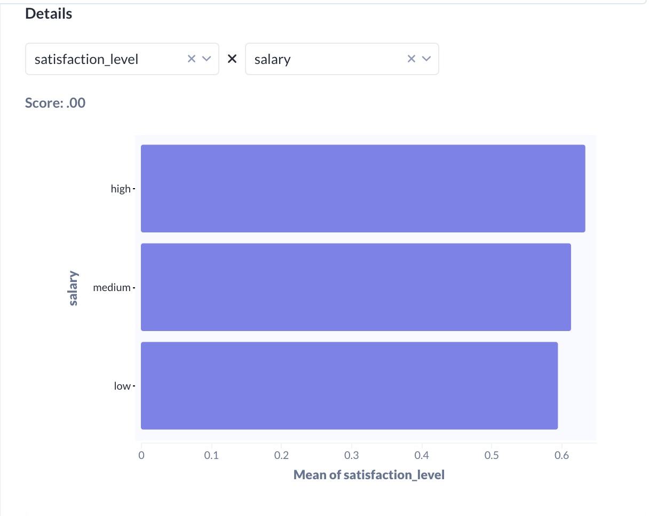This screenshot has width=649, height=516.
Task: Clear the satisfaction_level field selection
Action: point(191,59)
